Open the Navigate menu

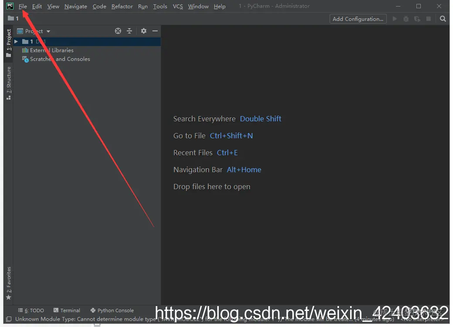[76, 7]
